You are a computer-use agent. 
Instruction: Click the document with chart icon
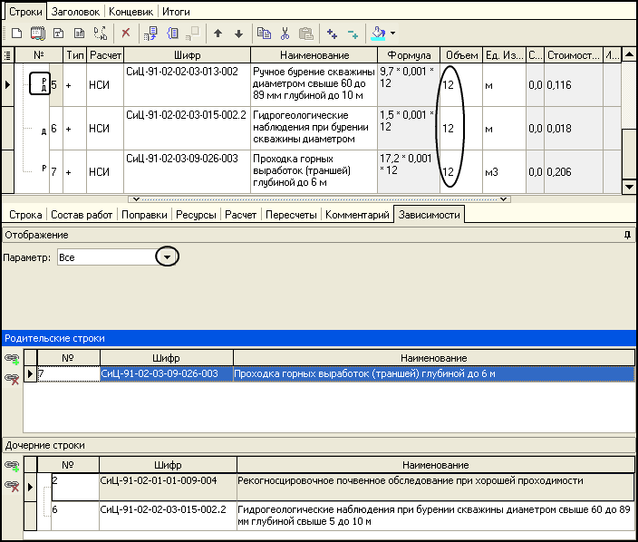[x=80, y=34]
